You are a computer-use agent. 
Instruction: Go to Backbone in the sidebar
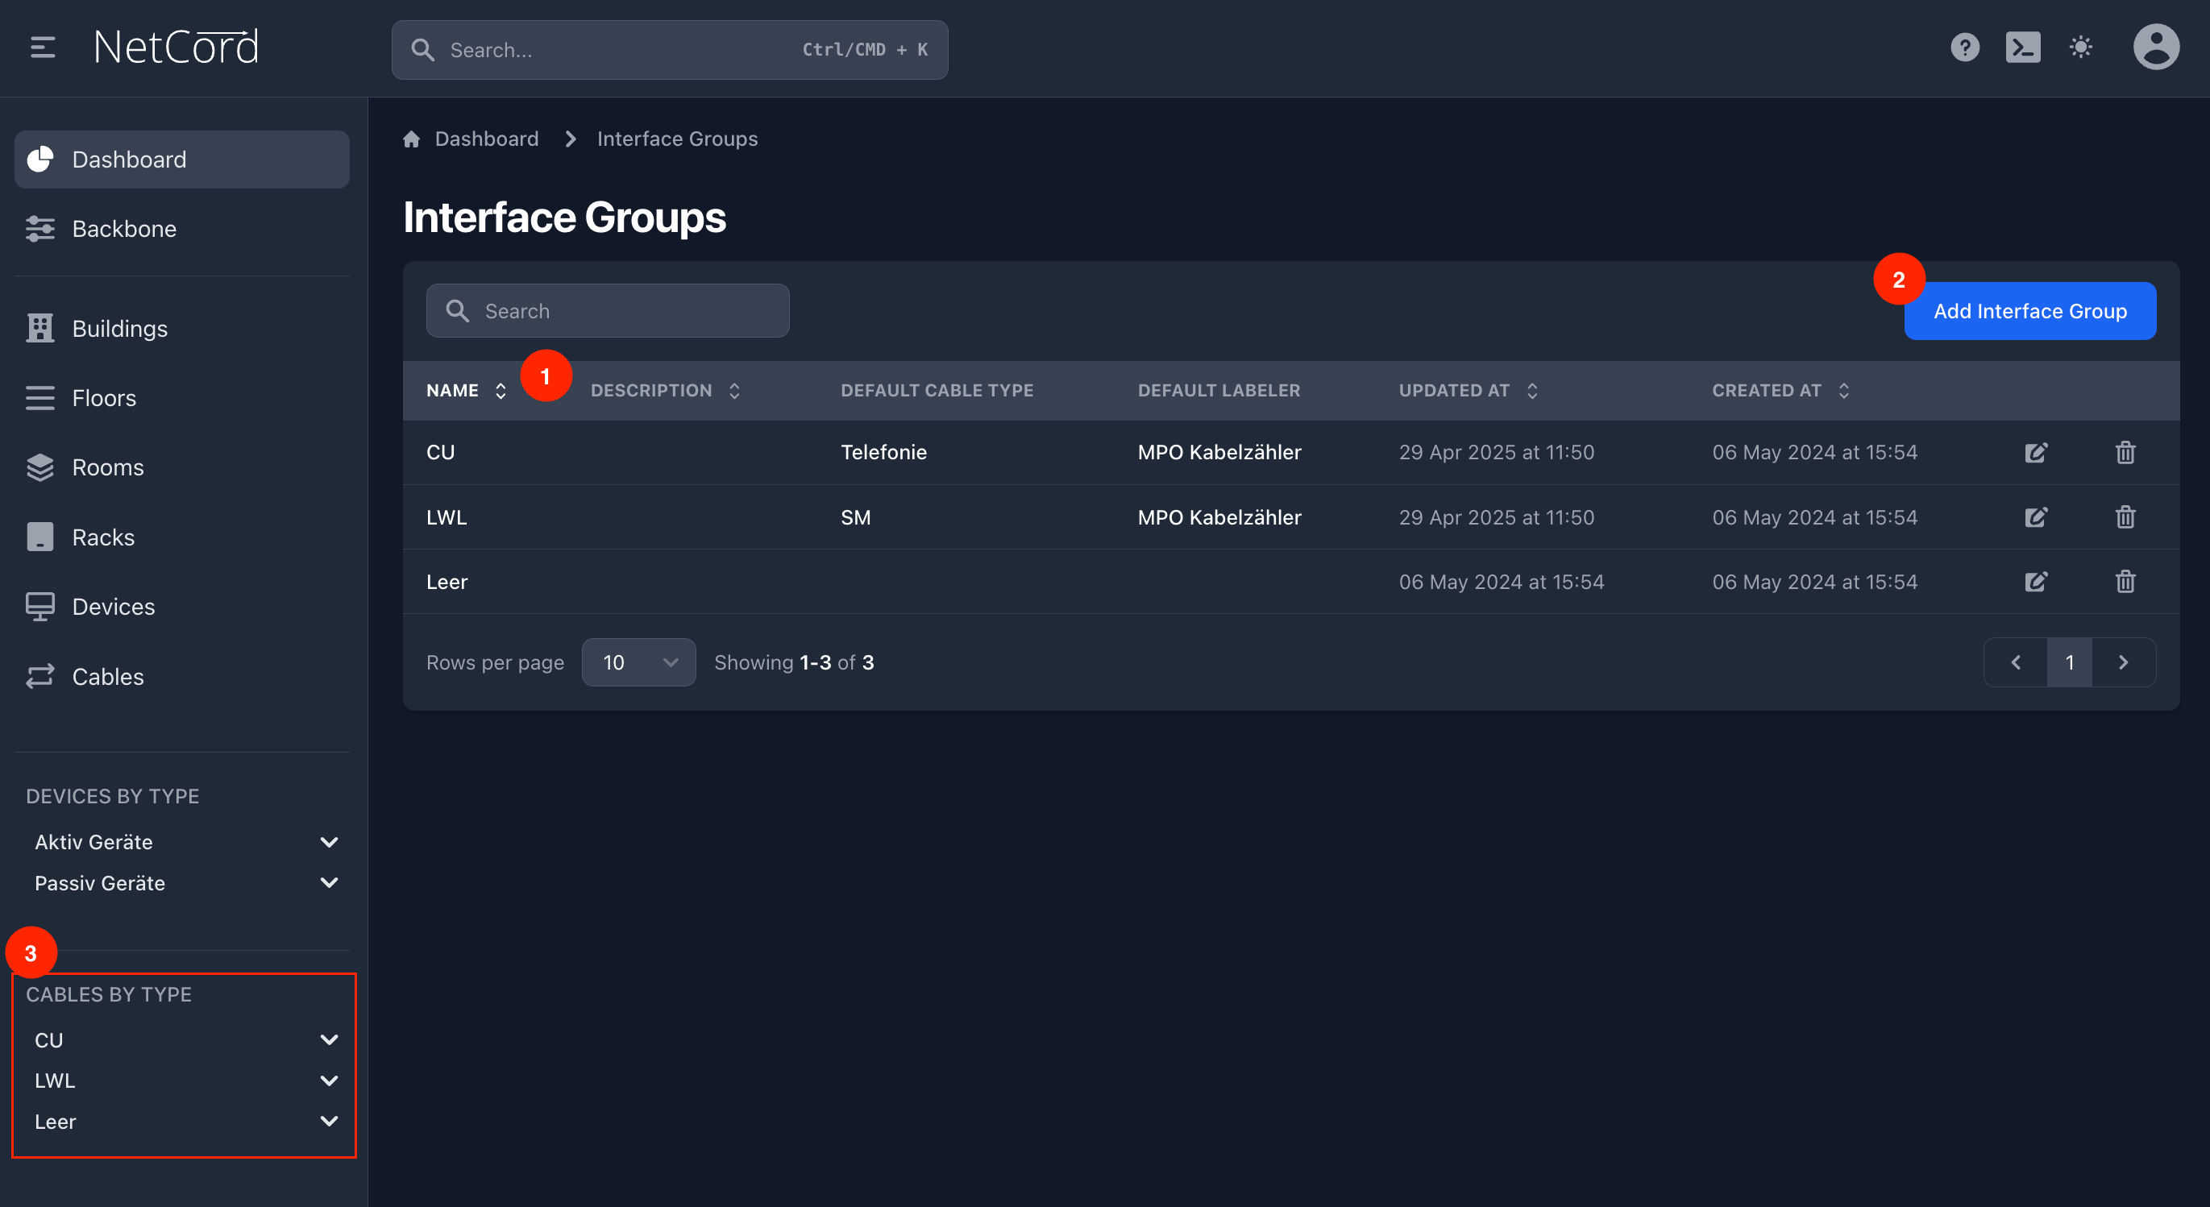click(x=123, y=229)
